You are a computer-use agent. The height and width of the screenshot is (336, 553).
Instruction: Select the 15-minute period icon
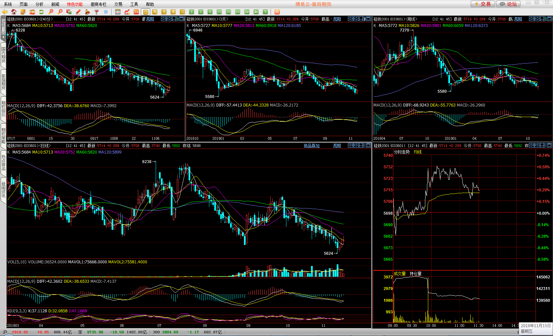[219, 12]
